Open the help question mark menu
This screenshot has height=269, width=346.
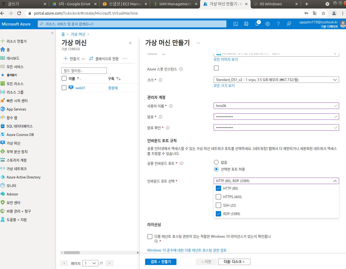[278, 24]
